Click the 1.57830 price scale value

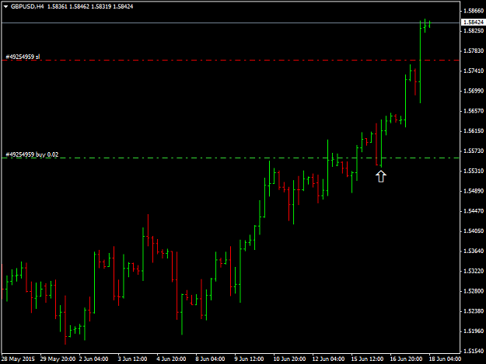click(474, 50)
